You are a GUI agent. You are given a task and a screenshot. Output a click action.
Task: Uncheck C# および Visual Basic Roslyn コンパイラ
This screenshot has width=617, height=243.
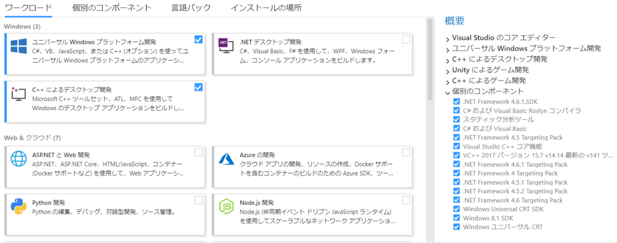pos(457,110)
